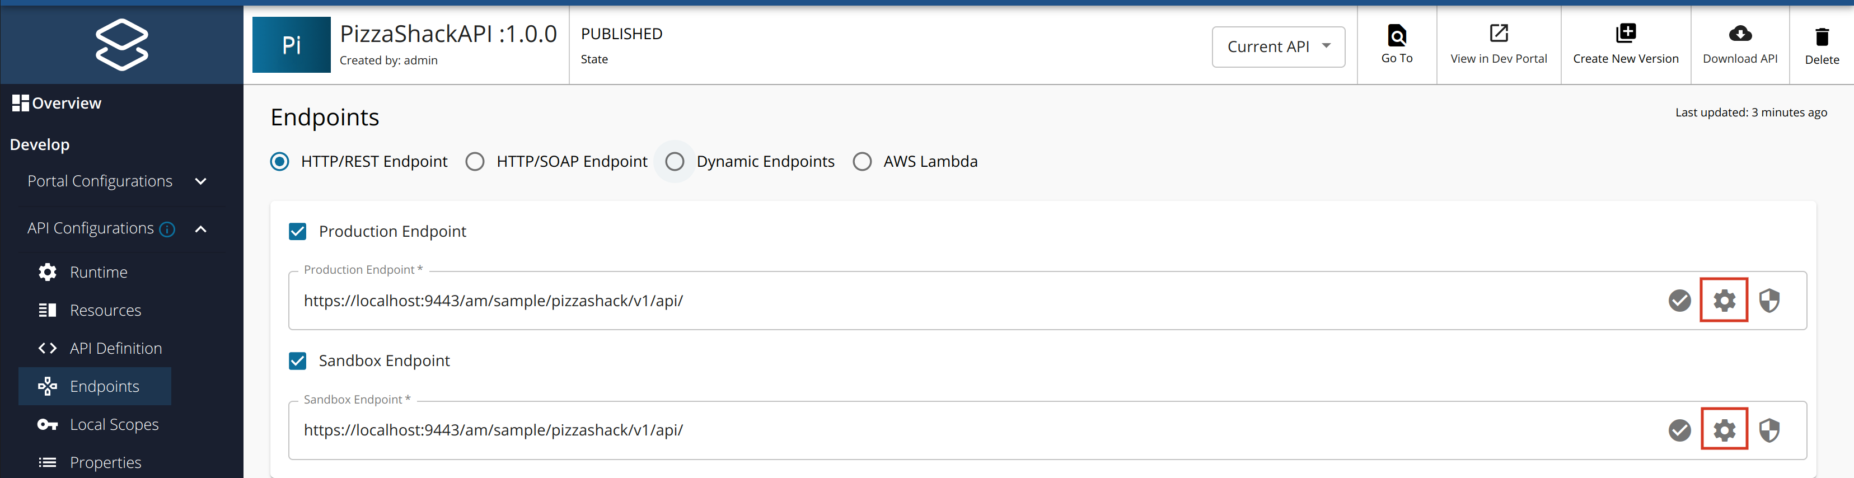The height and width of the screenshot is (478, 1854).
Task: Collapse API Configurations section
Action: (201, 229)
